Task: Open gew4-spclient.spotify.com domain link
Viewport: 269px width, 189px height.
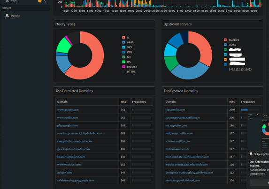Action: [x=73, y=149]
